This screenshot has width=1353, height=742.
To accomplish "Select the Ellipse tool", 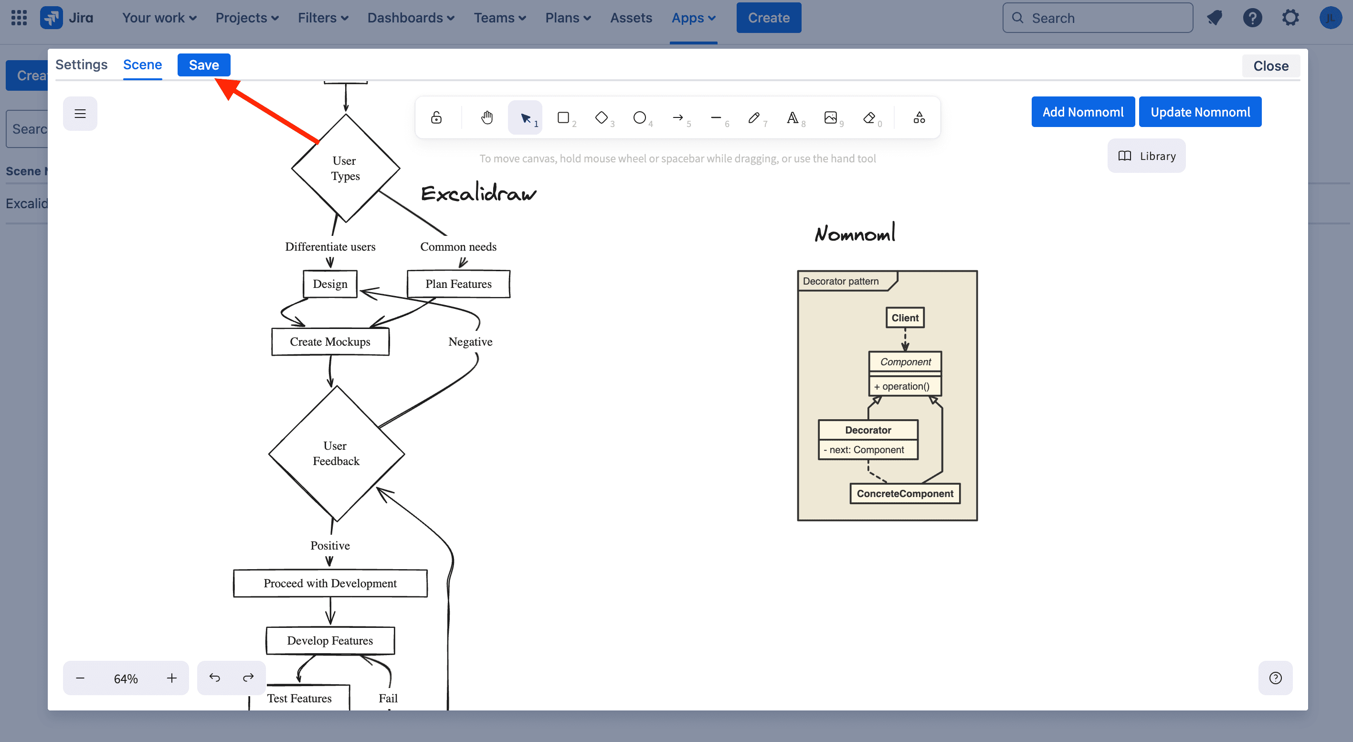I will pyautogui.click(x=640, y=117).
